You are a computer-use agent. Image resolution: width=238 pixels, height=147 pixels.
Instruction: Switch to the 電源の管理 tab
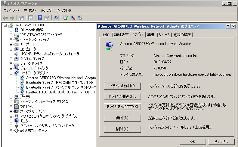(x=182, y=35)
